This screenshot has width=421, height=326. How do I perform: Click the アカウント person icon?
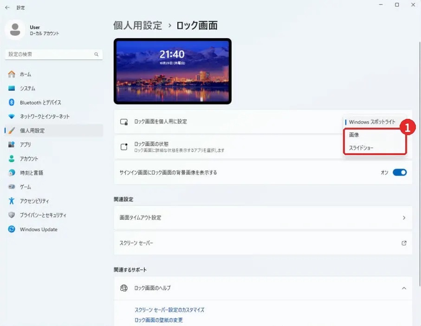click(x=12, y=159)
